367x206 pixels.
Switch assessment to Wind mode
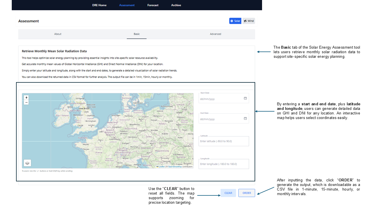[249, 21]
